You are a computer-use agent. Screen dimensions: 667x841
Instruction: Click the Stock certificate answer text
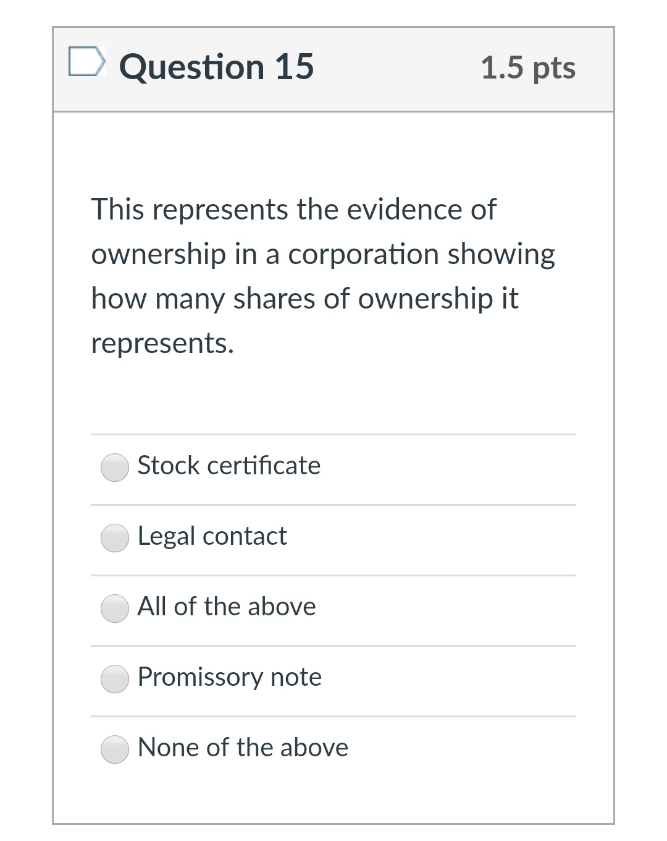229,466
